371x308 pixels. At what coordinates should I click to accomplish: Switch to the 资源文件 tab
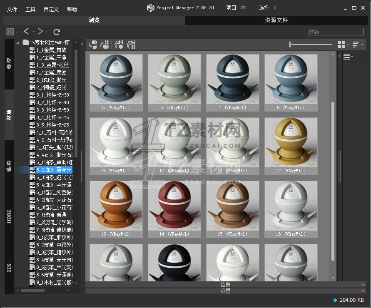coord(276,20)
